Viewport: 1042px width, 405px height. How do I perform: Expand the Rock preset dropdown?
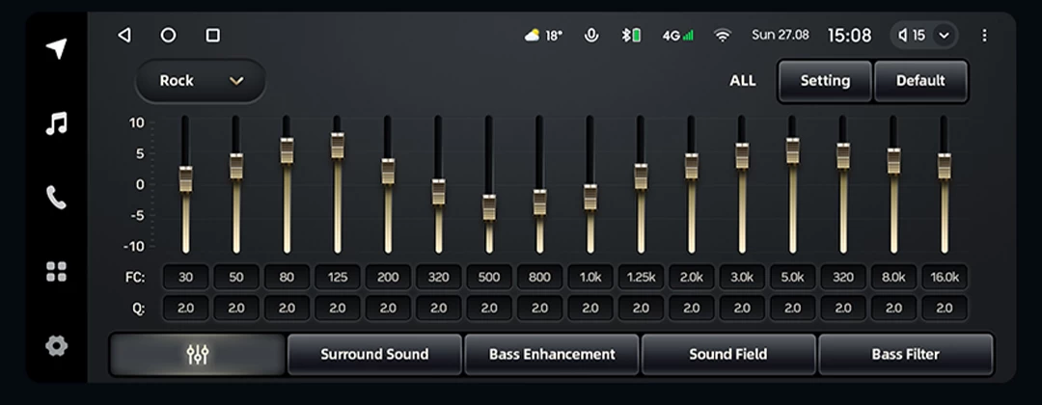[x=201, y=81]
